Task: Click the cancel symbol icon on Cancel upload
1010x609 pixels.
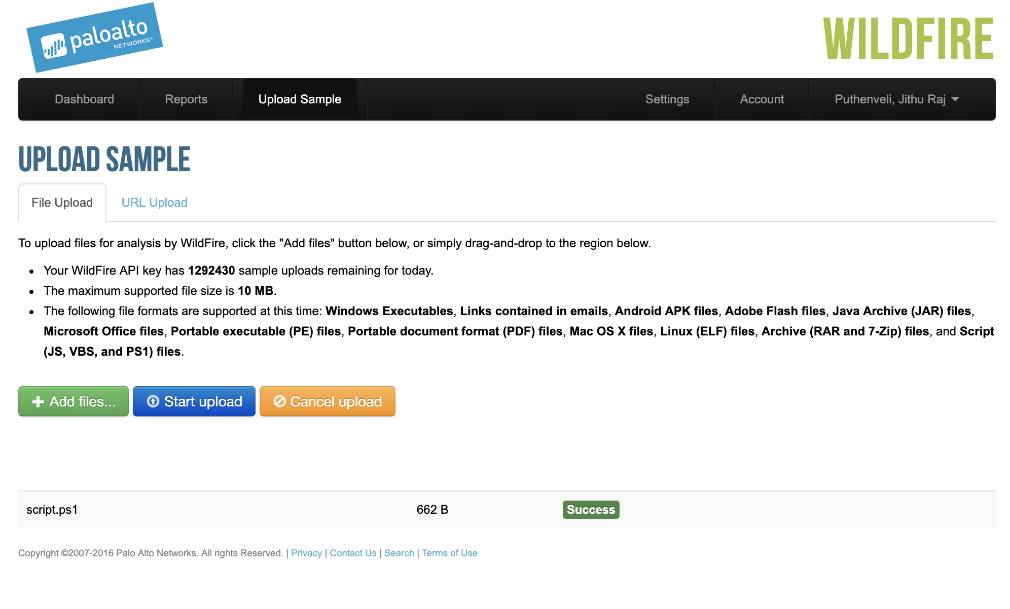Action: point(280,401)
